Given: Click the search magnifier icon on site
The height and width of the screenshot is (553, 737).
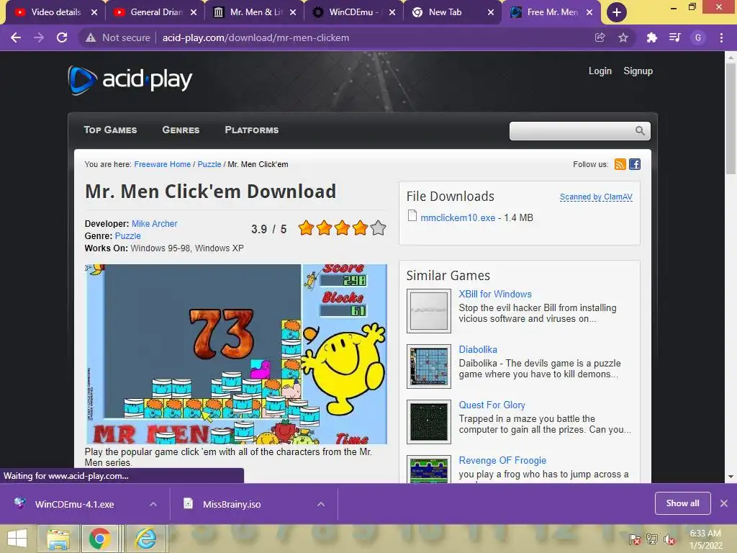Looking at the screenshot, I should pyautogui.click(x=640, y=131).
